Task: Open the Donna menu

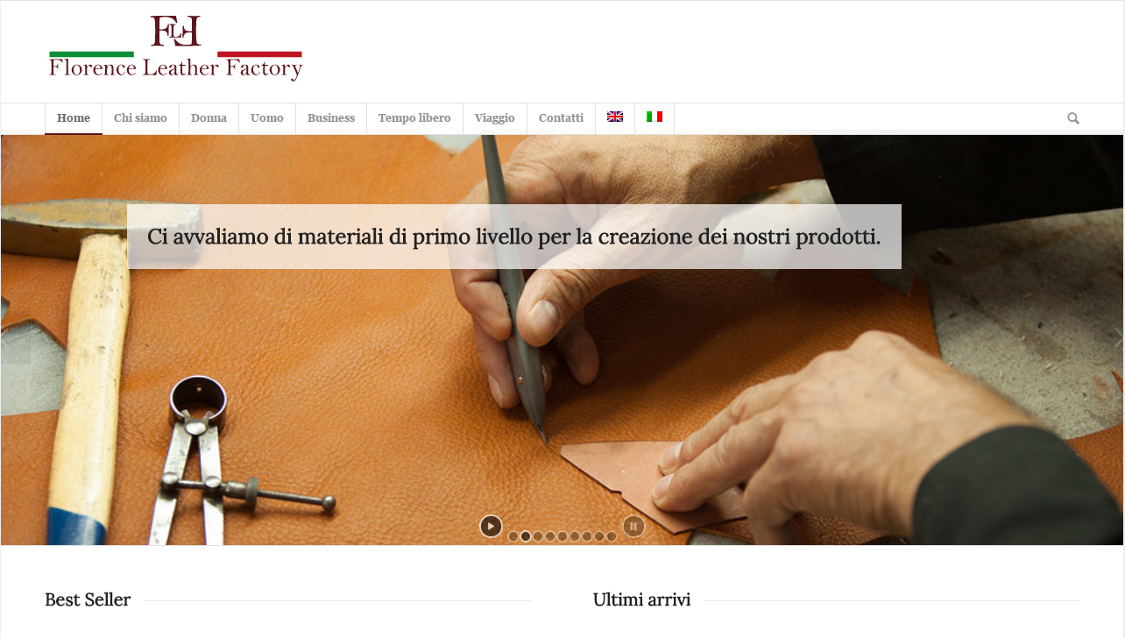Action: click(209, 118)
